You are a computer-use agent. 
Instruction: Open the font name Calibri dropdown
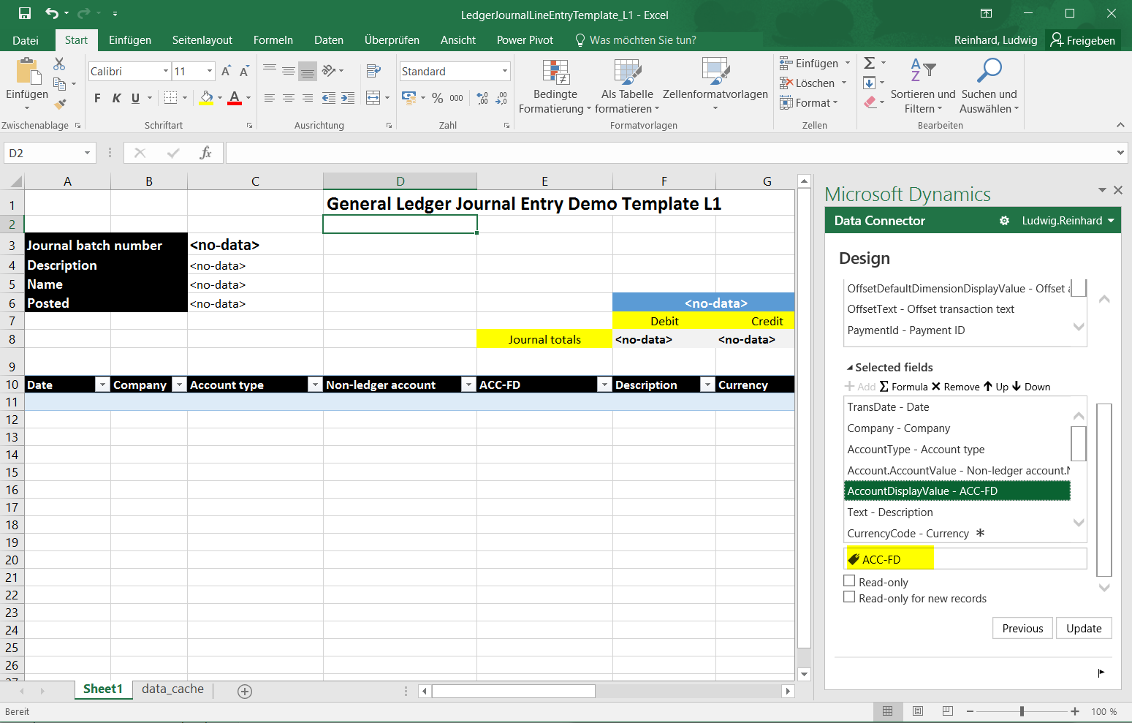point(166,71)
